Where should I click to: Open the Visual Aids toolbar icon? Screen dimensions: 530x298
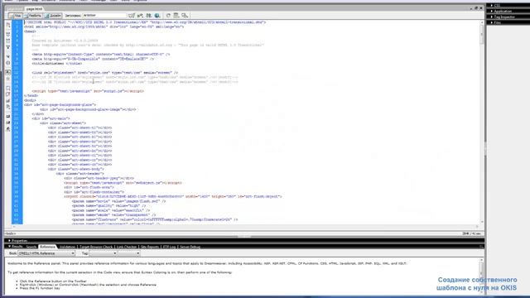[185, 16]
